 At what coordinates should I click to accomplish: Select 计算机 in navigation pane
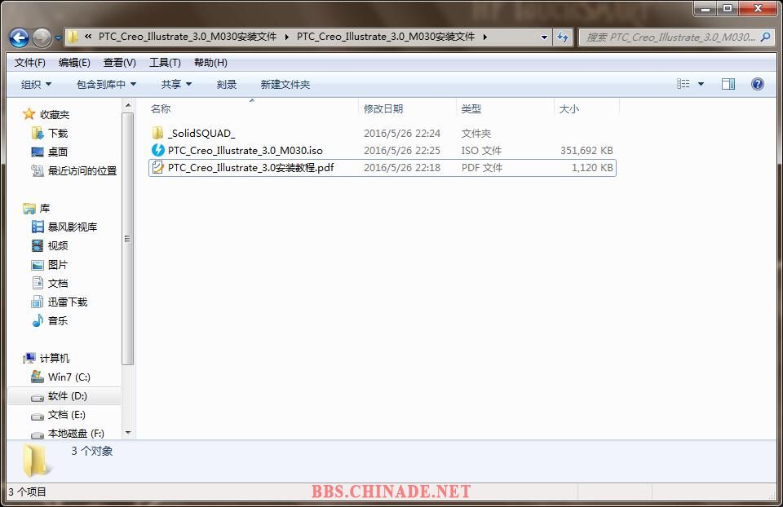(x=55, y=358)
